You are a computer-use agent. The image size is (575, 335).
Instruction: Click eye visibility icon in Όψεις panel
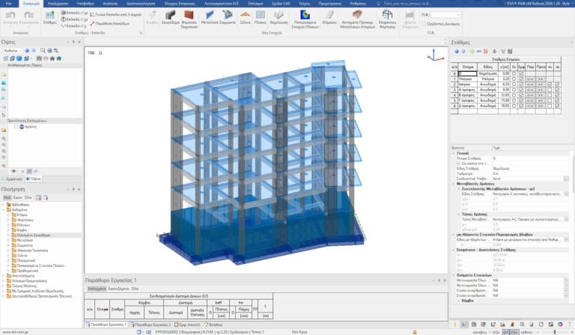[14, 171]
